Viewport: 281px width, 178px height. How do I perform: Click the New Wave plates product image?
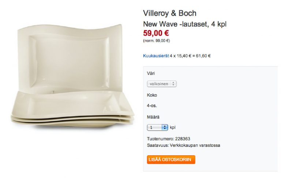pos(72,75)
